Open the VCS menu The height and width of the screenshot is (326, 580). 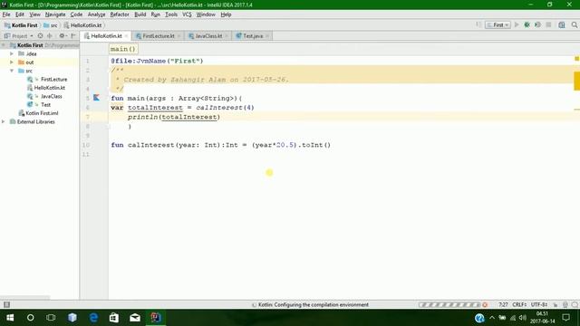(187, 14)
